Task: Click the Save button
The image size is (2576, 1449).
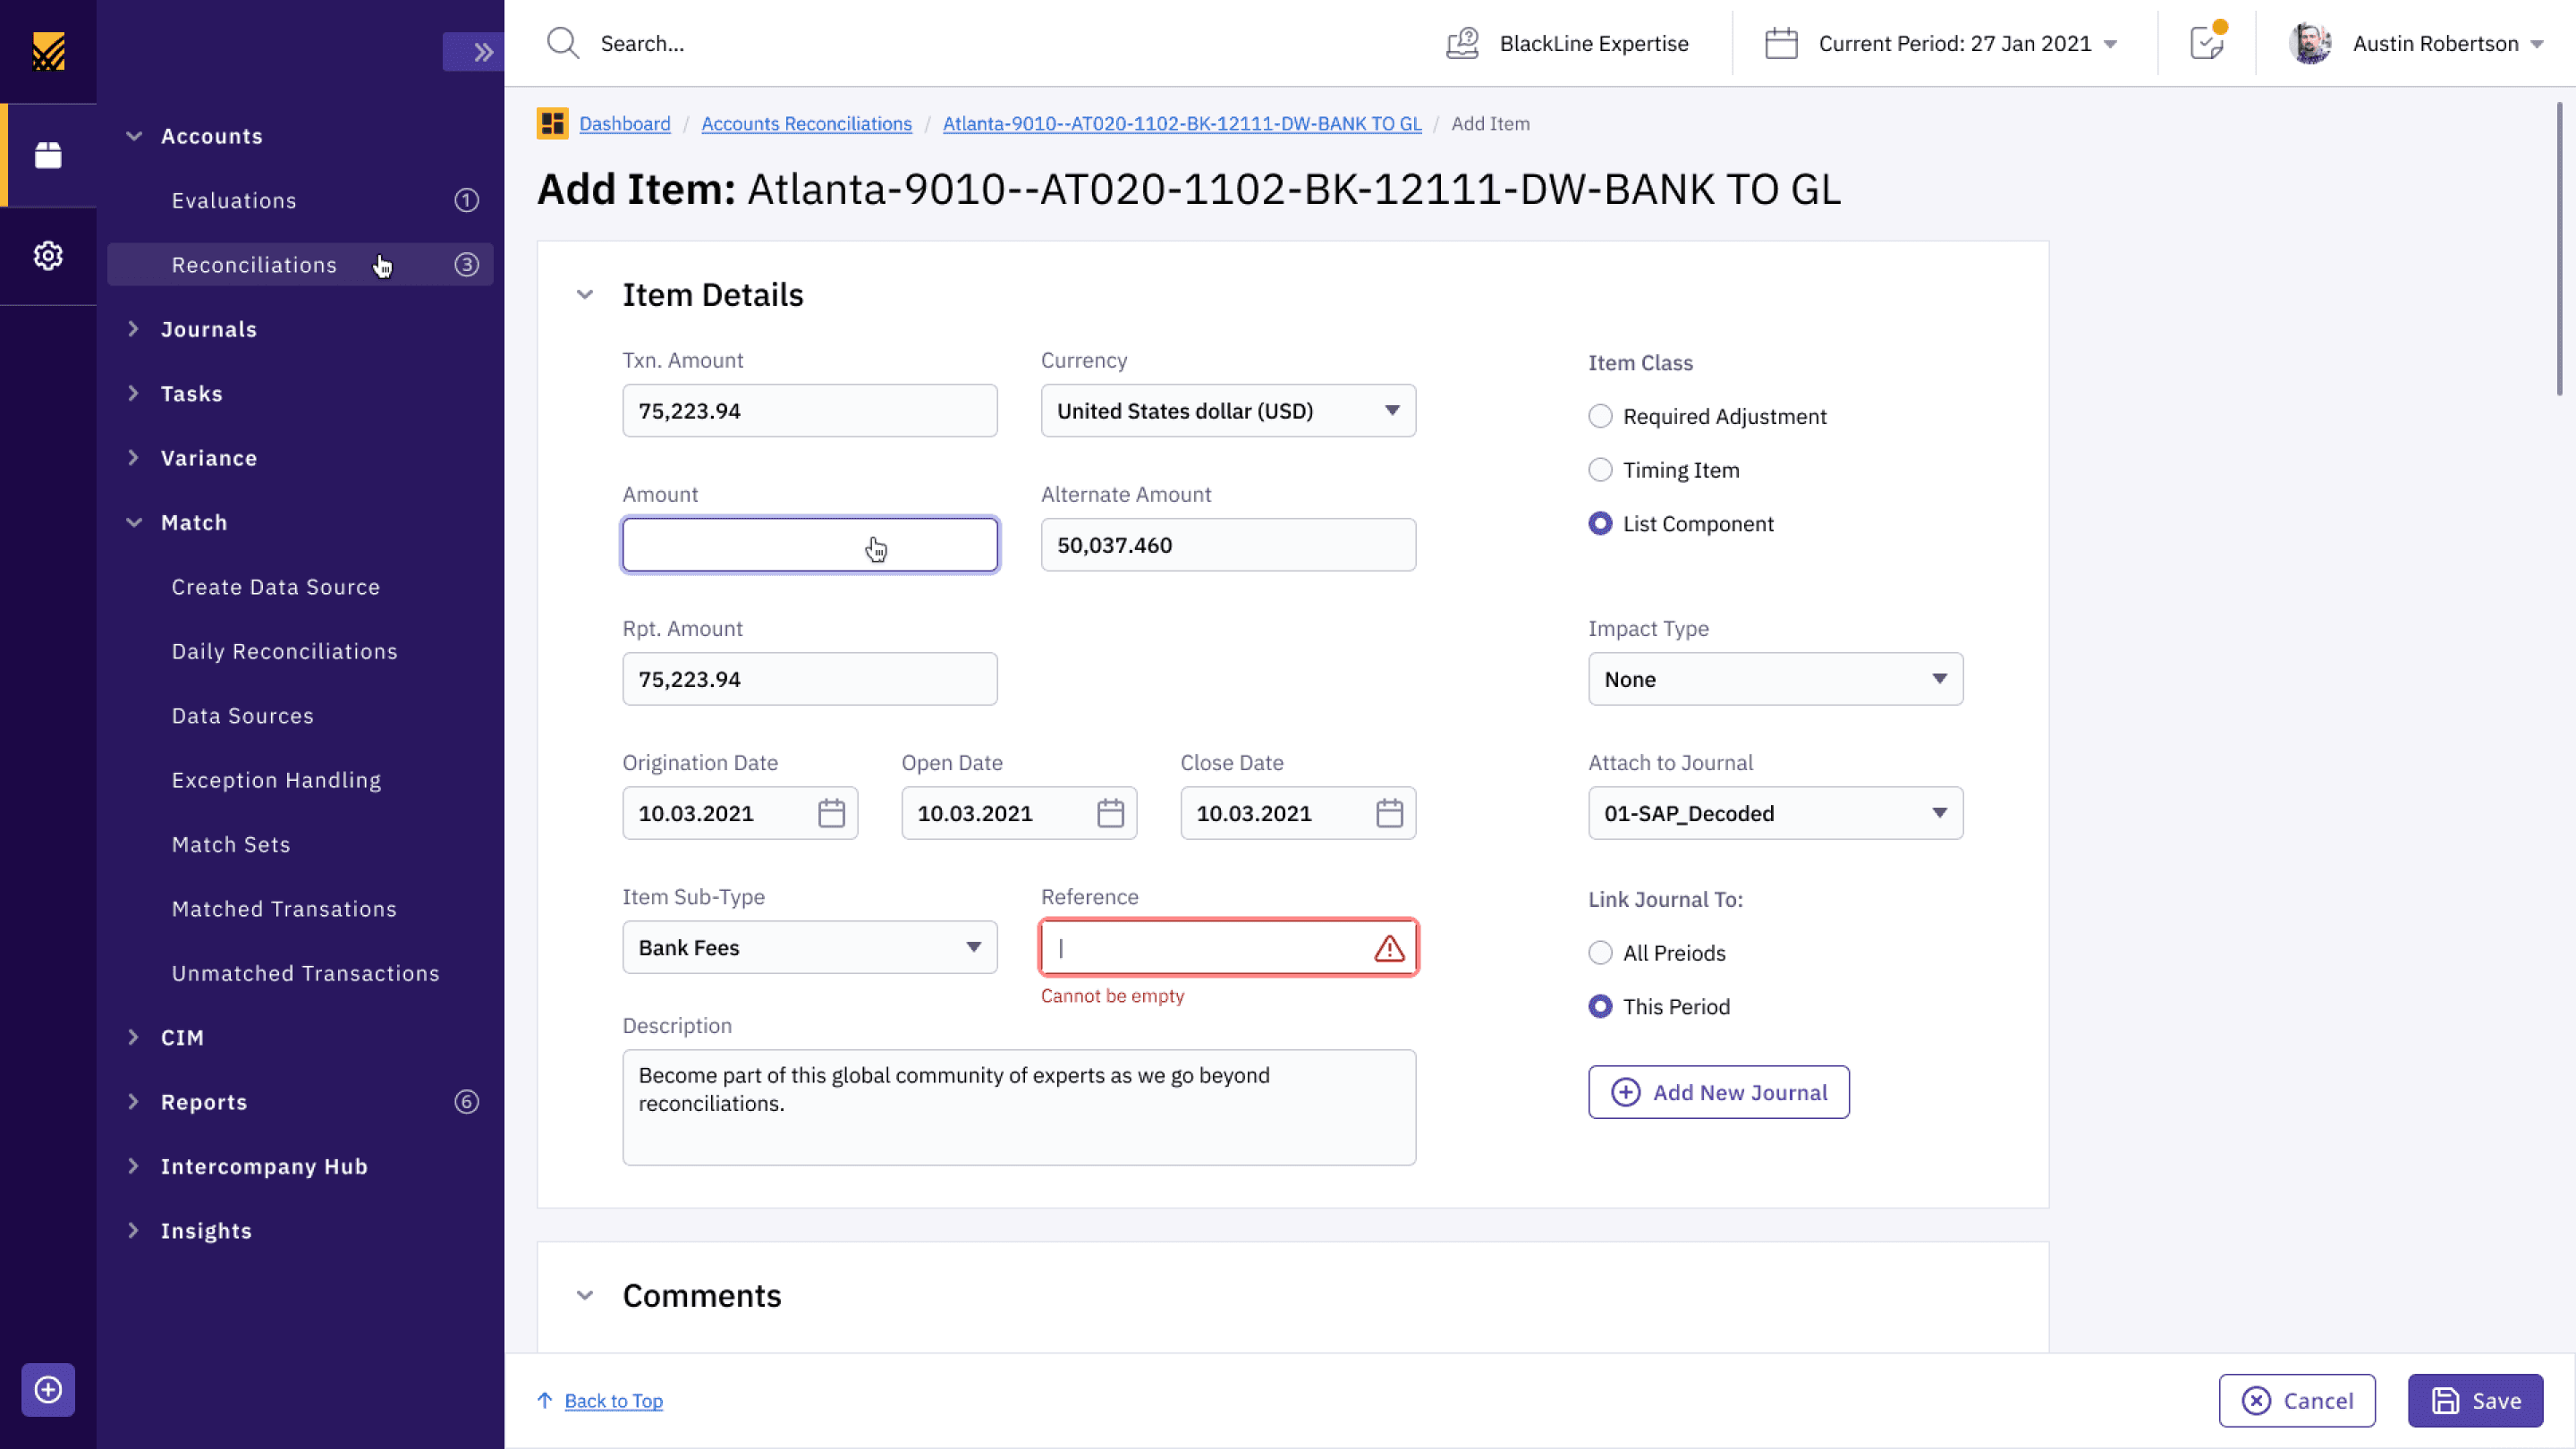Action: [x=2475, y=1400]
